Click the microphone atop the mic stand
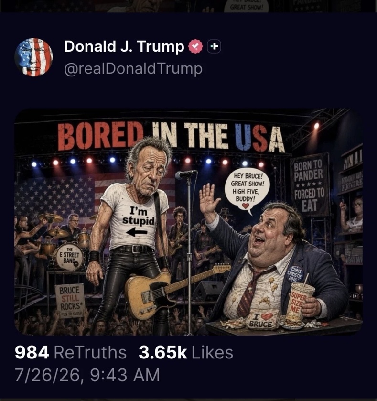This screenshot has width=377, height=401. 186,174
